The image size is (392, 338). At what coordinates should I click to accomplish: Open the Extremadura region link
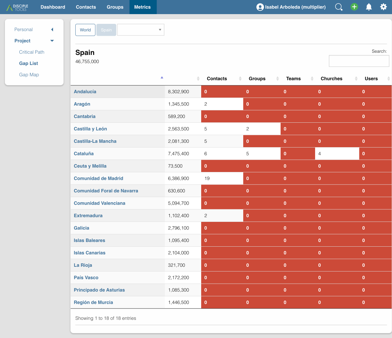pyautogui.click(x=88, y=216)
